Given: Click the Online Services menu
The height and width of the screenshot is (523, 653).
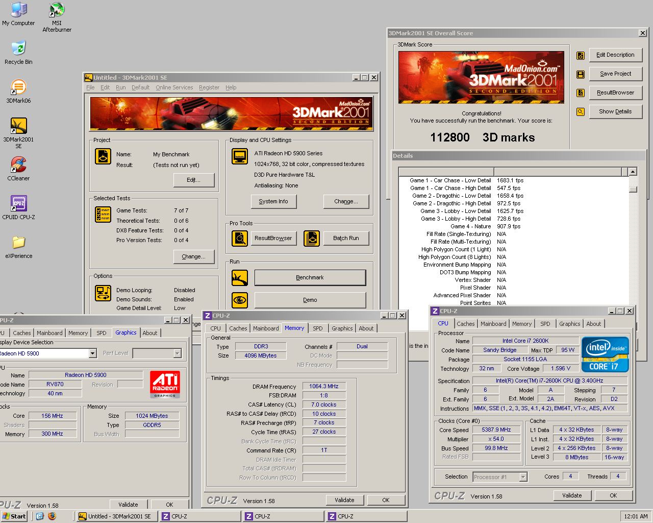Looking at the screenshot, I should pyautogui.click(x=174, y=87).
